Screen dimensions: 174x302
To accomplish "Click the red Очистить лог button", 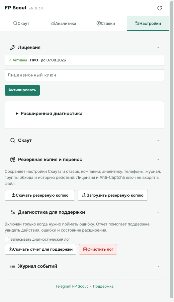I will (98, 249).
